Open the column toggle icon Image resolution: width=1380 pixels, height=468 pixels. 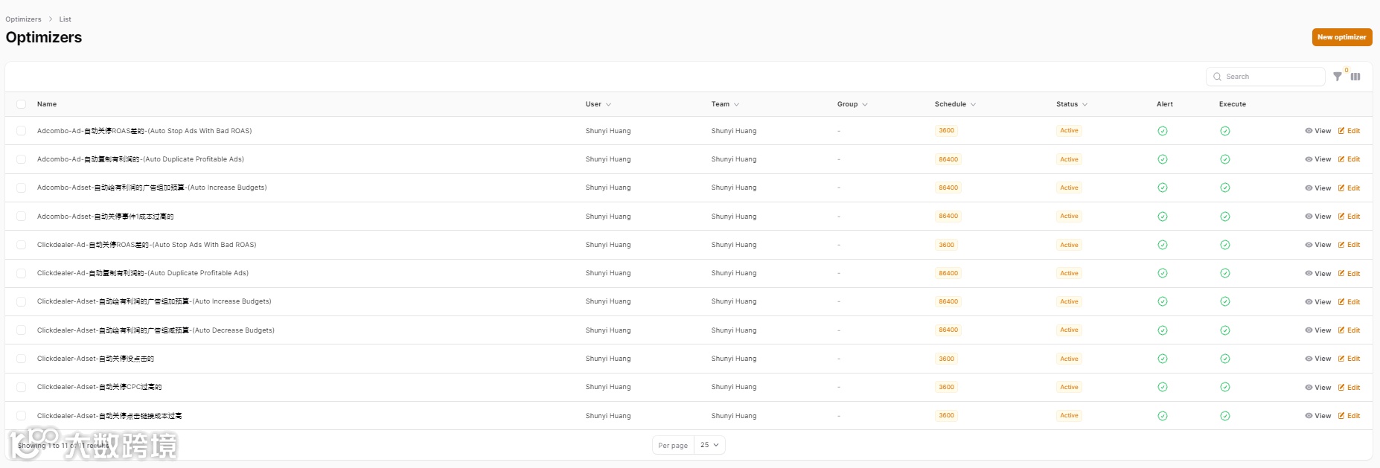point(1355,77)
